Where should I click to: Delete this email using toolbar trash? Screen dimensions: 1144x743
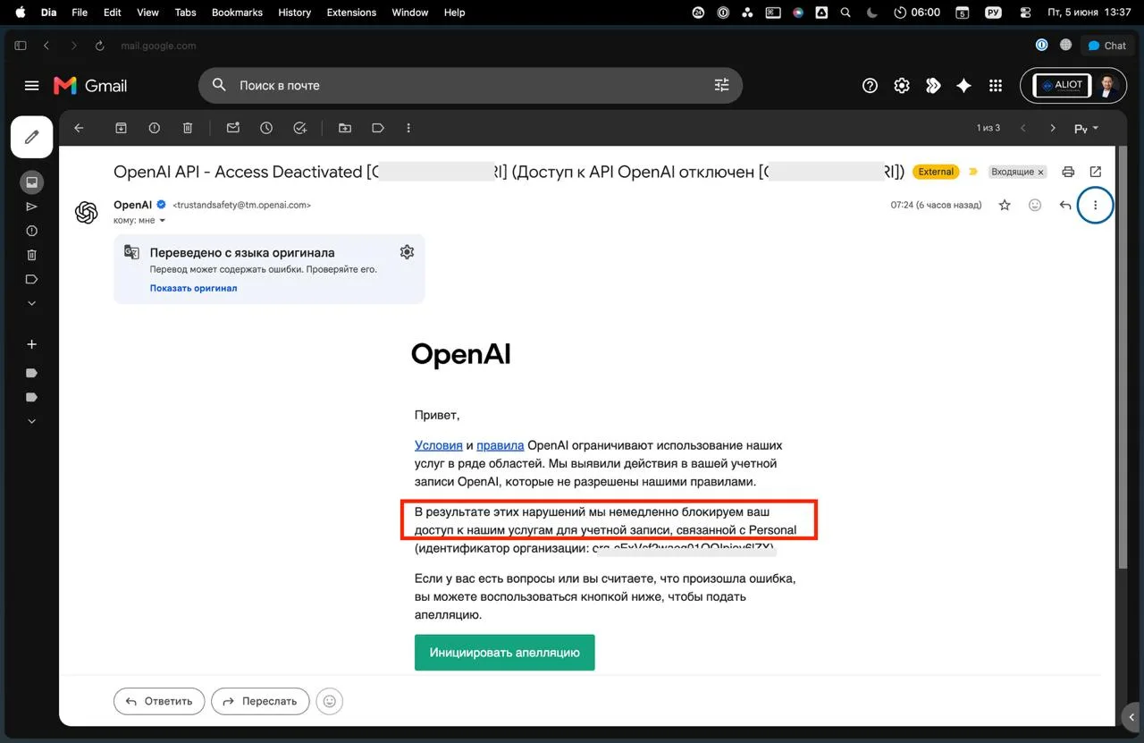tap(188, 128)
